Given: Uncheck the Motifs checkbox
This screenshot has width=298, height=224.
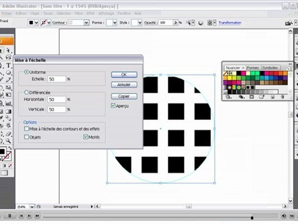Looking at the screenshot, I should [86, 137].
